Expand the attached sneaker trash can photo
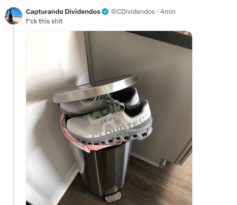The image size is (237, 205). point(109,118)
